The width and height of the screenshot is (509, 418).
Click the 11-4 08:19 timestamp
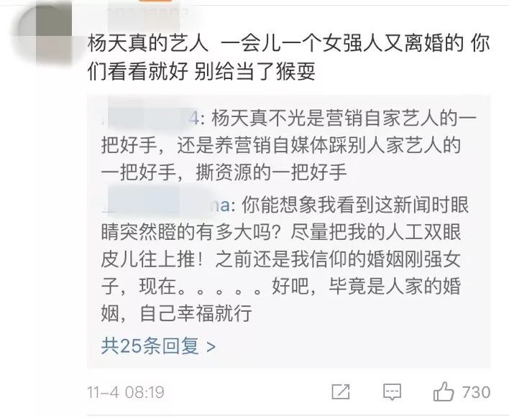click(x=126, y=392)
